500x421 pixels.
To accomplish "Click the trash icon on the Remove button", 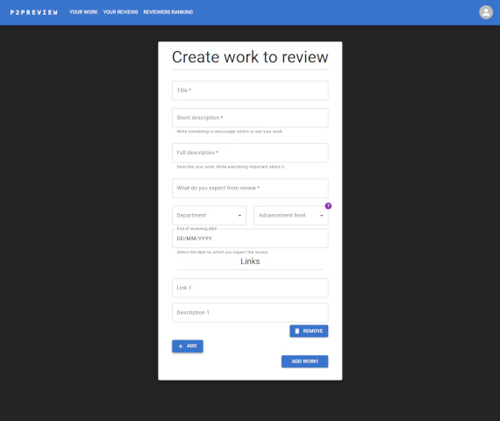I will tap(297, 331).
